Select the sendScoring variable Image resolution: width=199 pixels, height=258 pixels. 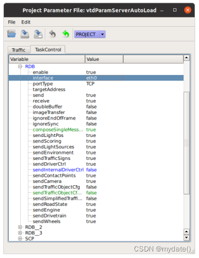(x=47, y=141)
